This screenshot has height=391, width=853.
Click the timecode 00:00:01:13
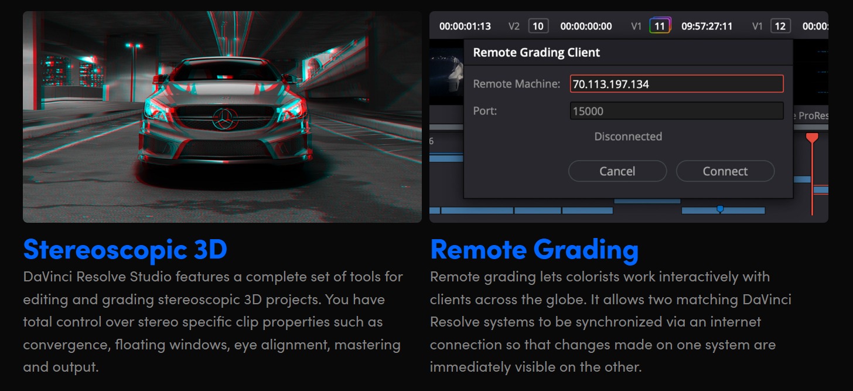point(465,26)
